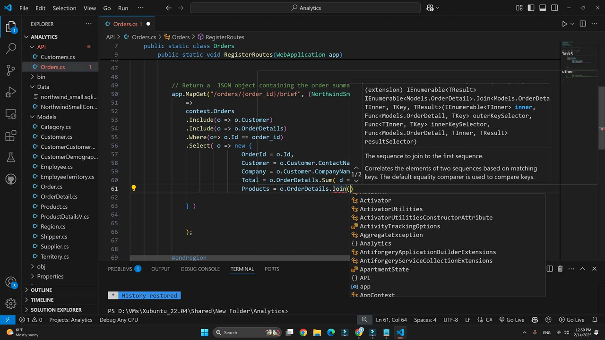Toggle the bottom panel visibility
Viewport: 605px width, 340px height.
[543, 8]
